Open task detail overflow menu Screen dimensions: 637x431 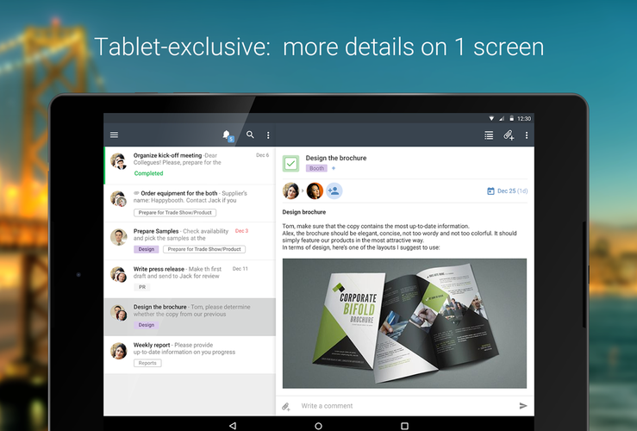point(527,135)
